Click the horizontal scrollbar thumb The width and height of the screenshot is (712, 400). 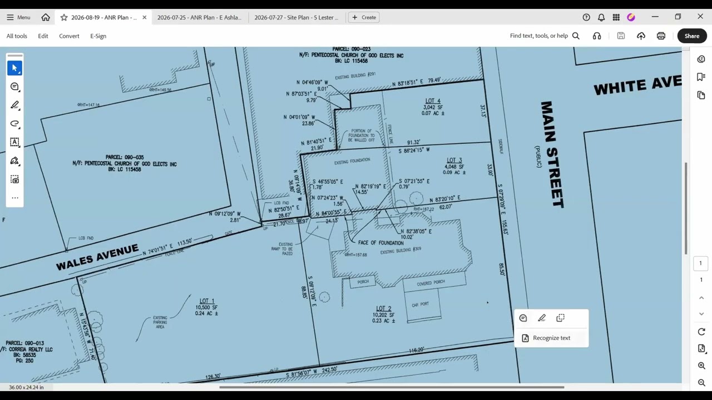[x=392, y=387]
